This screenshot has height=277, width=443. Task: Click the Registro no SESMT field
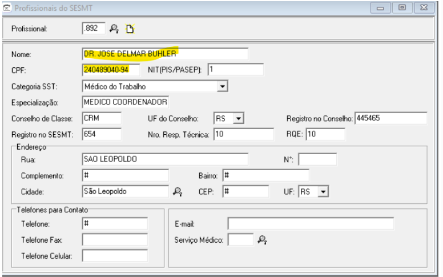click(x=102, y=134)
